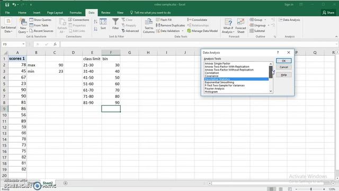Click Subtotal
The width and height of the screenshot is (339, 191).
257,31
